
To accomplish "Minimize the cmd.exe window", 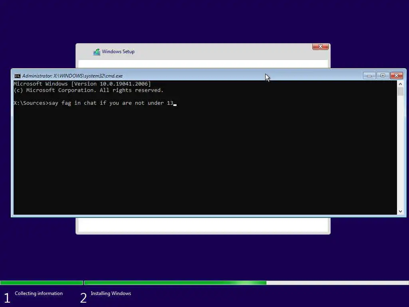I will coord(369,76).
